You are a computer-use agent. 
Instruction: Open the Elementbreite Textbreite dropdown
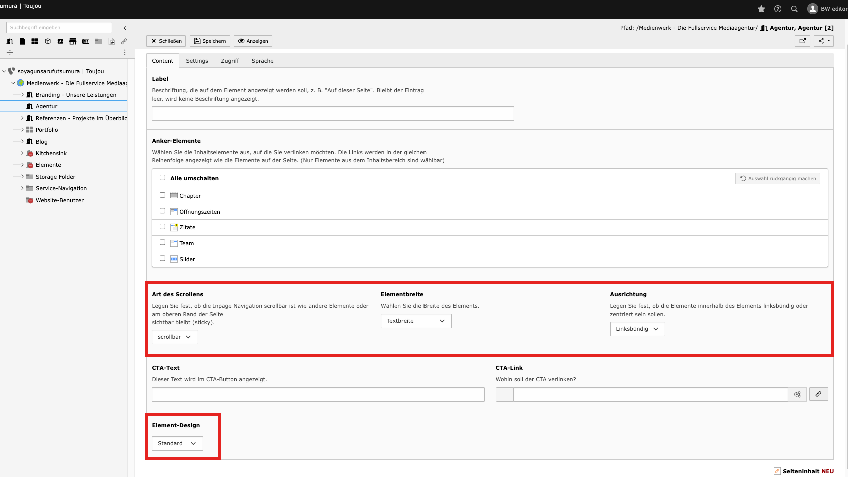point(415,321)
